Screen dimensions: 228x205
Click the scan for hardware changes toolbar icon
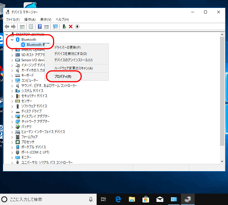pyautogui.click(x=55, y=26)
